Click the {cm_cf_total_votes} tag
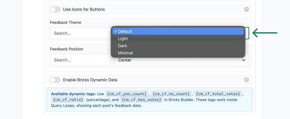Screen dimensions: 290x119 (218, 94)
